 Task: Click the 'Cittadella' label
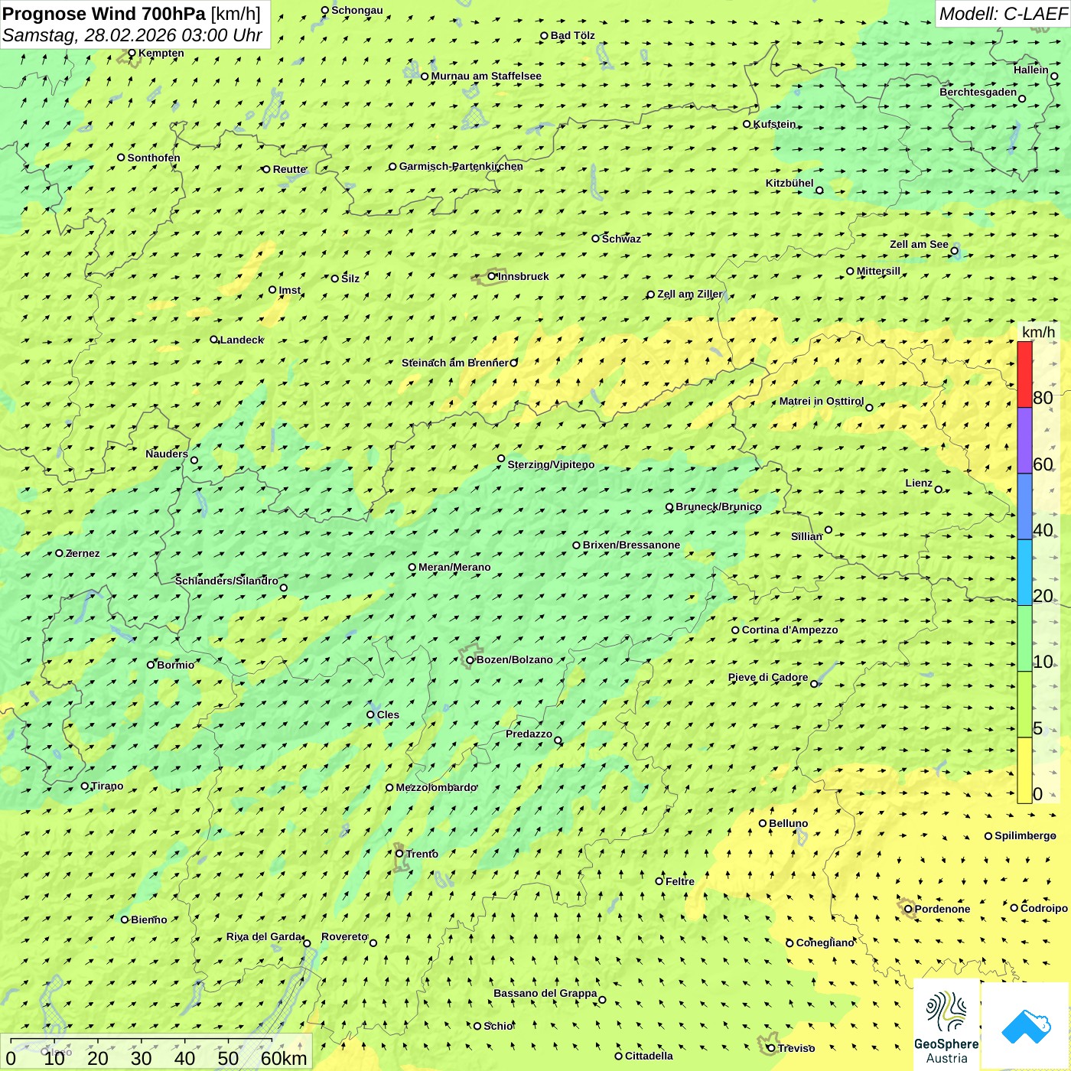pyautogui.click(x=649, y=1056)
